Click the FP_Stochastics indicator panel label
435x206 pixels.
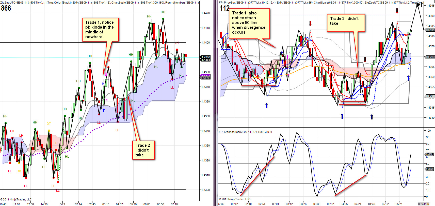[245, 132]
